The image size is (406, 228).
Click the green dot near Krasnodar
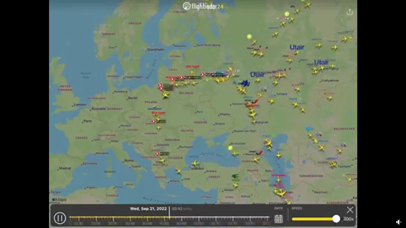point(230,148)
